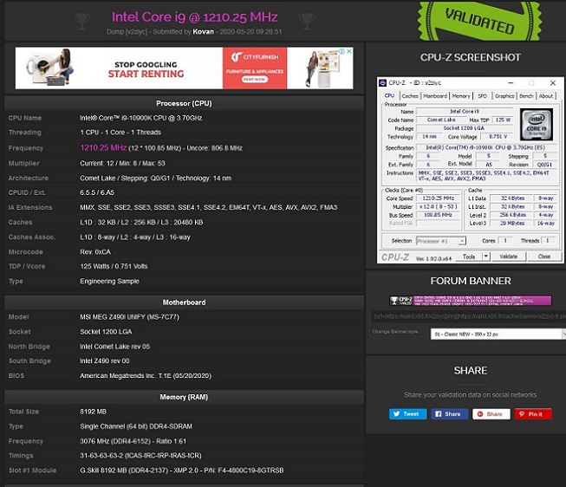Click the right trophy icon in header
Screen dimensions: 566x487
click(307, 22)
